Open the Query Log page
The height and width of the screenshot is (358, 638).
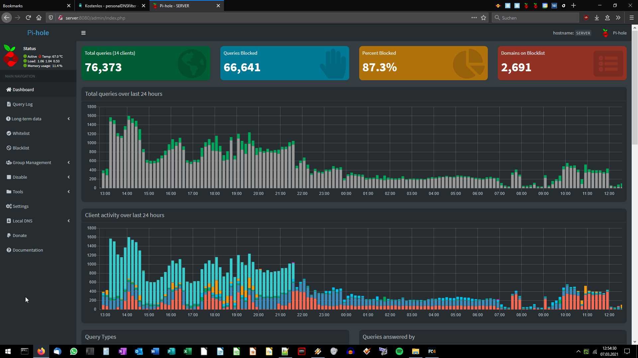click(x=38, y=104)
